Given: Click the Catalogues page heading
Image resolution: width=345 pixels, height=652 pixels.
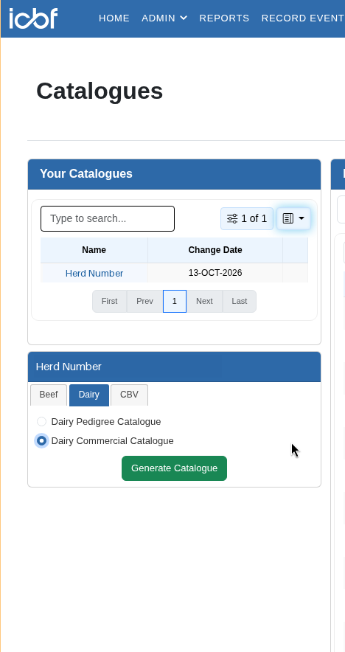Looking at the screenshot, I should tap(100, 91).
